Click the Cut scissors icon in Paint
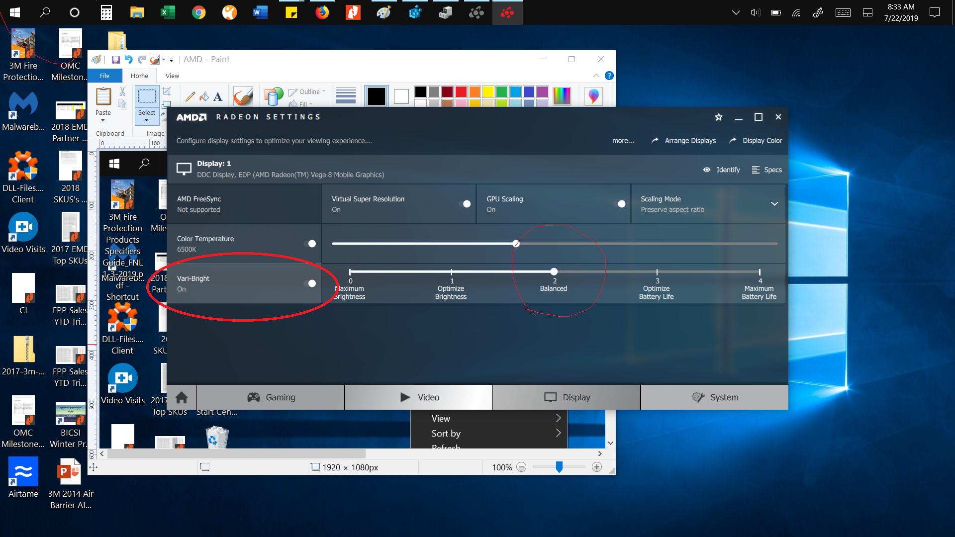 click(122, 91)
